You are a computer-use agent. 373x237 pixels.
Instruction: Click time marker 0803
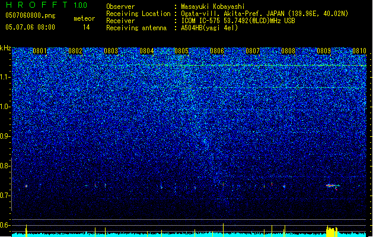[x=111, y=51]
